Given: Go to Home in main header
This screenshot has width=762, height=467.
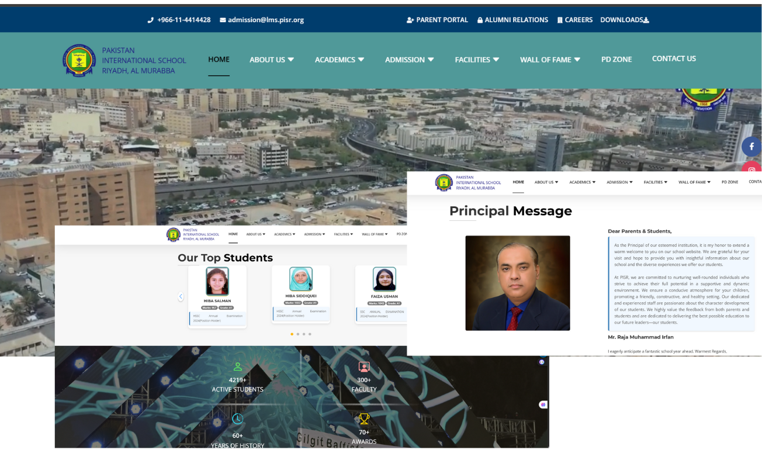Looking at the screenshot, I should click(x=219, y=60).
